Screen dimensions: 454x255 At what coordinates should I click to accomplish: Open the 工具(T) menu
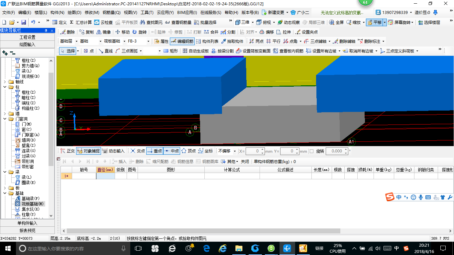(147, 13)
